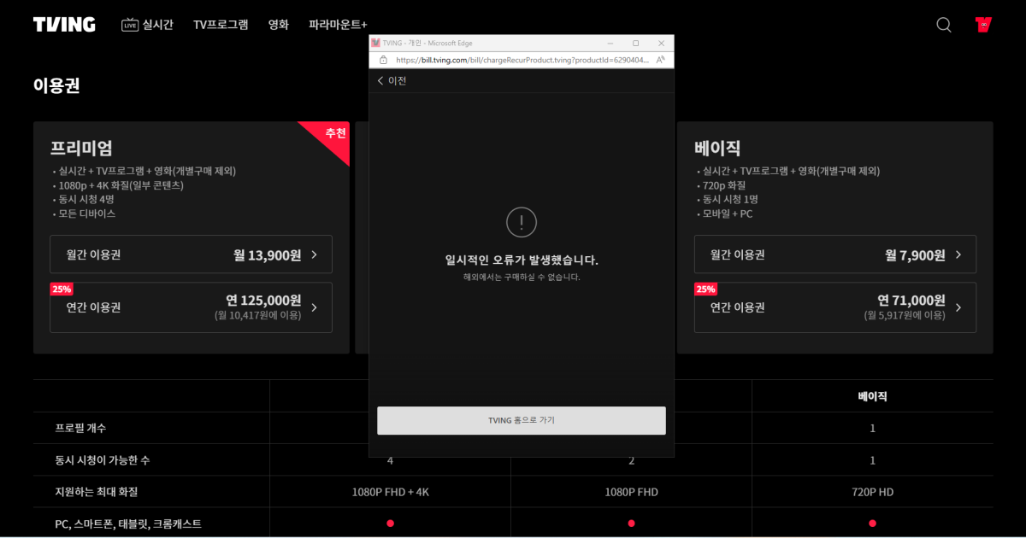Minimize the TVING Edge popup window
This screenshot has width=1026, height=538.
[610, 43]
